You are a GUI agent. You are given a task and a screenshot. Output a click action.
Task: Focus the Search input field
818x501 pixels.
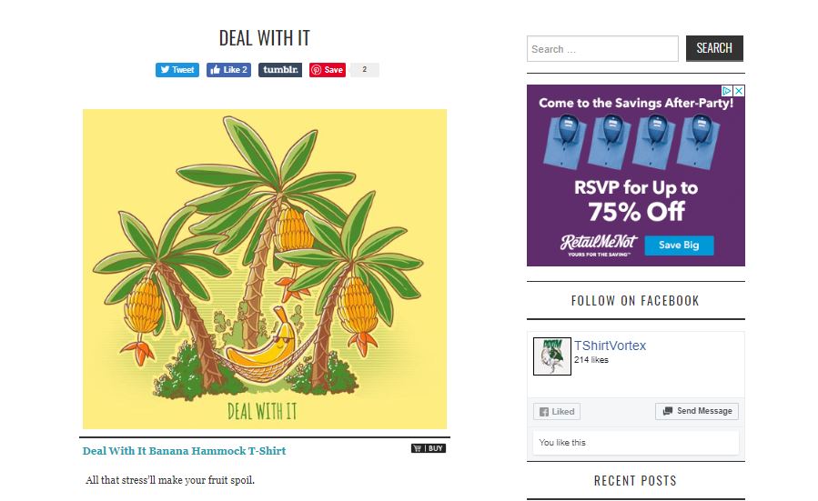point(602,49)
